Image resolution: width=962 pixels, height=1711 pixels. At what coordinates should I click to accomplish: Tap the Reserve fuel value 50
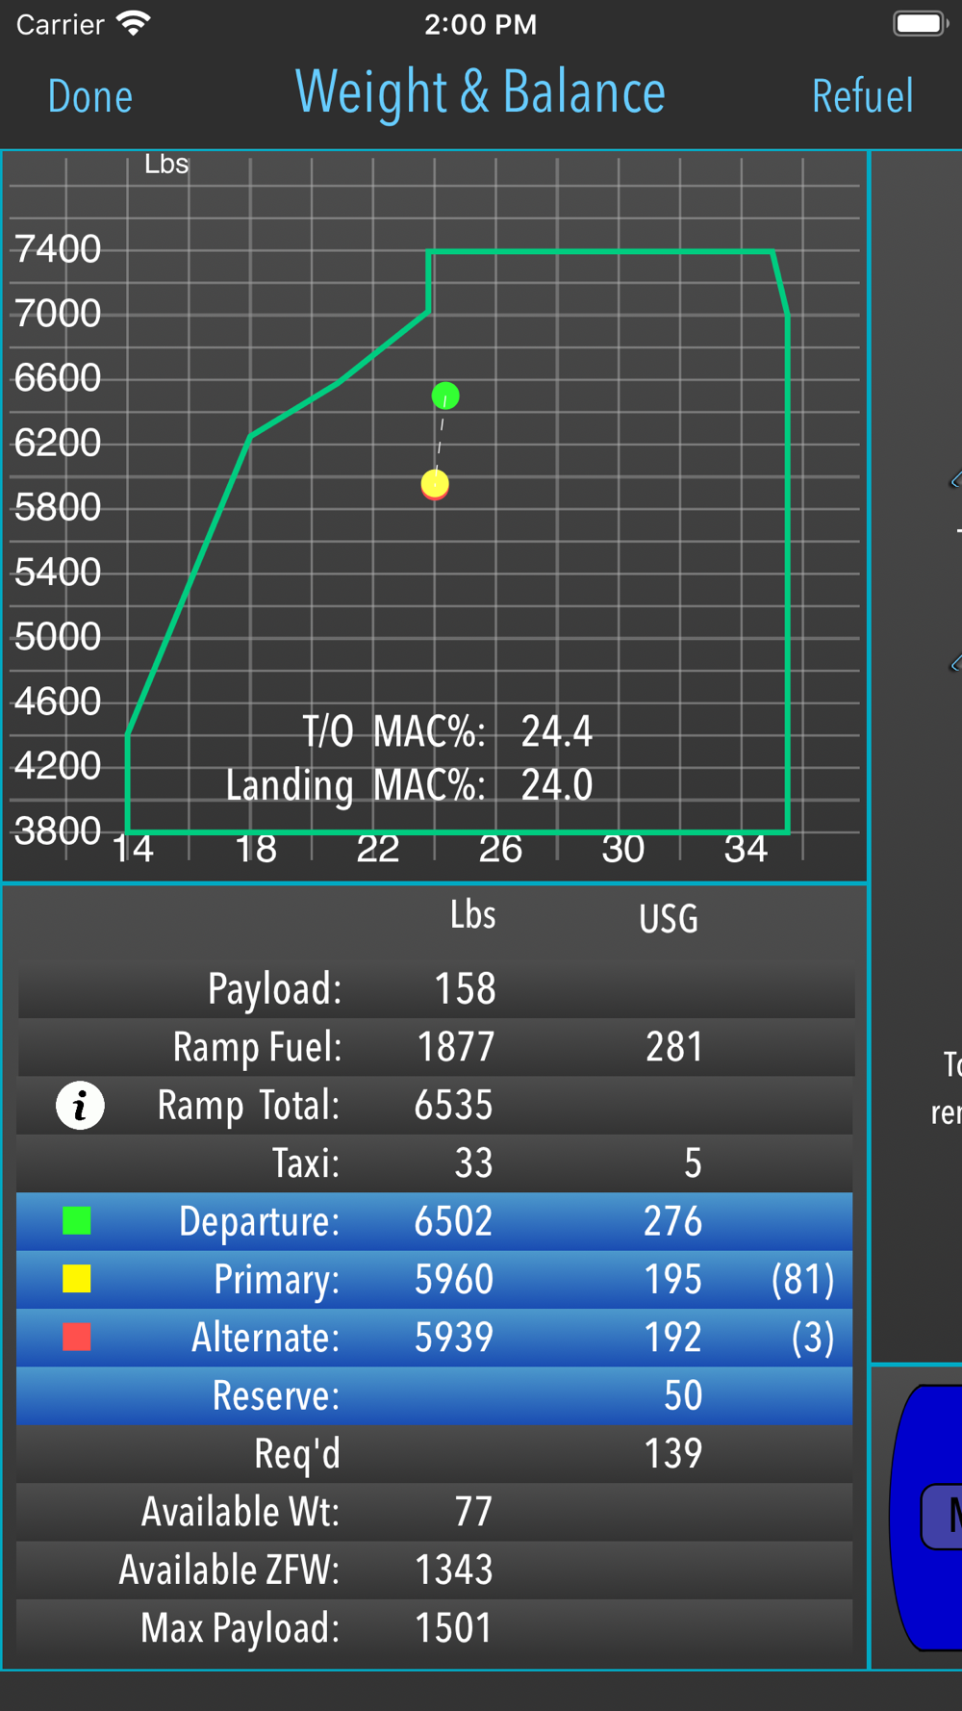click(683, 1395)
